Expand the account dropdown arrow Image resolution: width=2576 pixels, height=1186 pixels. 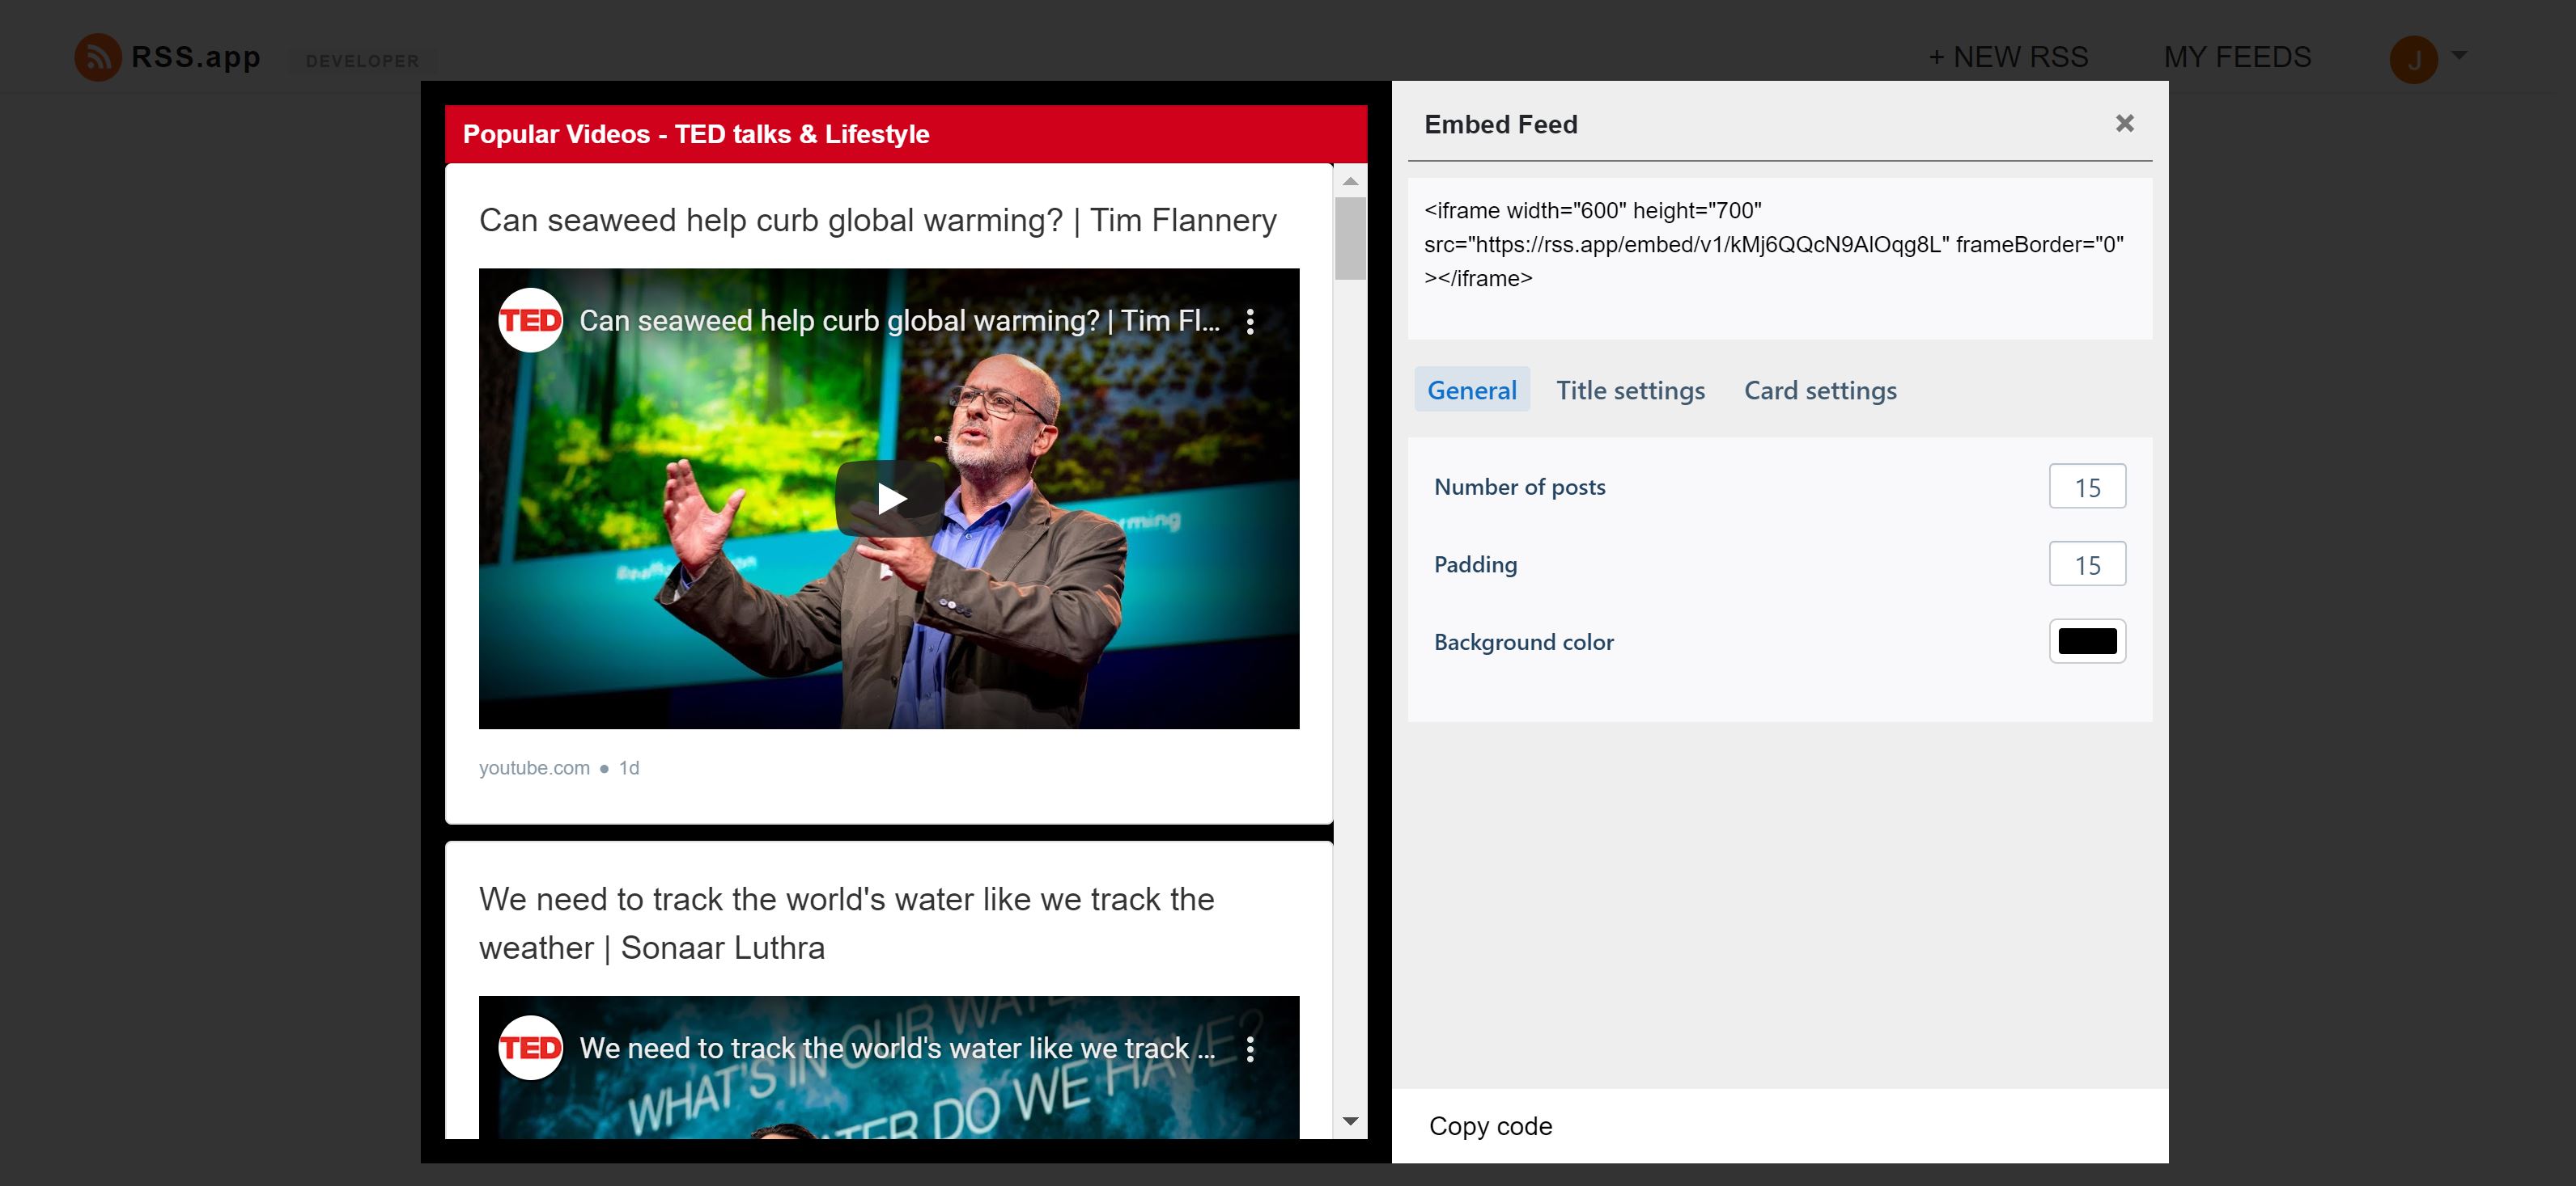pyautogui.click(x=2459, y=55)
